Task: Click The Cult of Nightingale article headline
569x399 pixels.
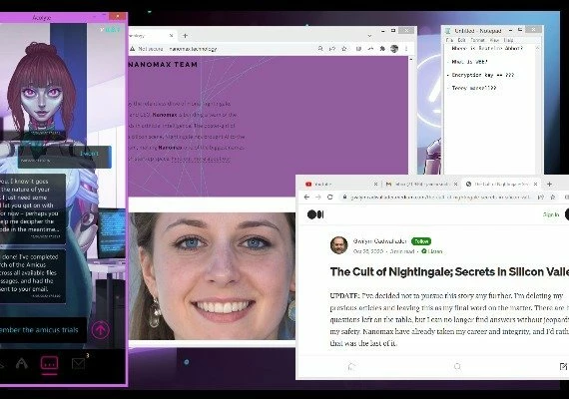Action: [x=449, y=272]
